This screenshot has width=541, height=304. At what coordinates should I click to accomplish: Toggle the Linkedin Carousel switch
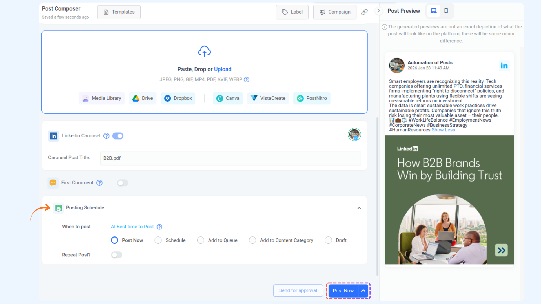118,136
